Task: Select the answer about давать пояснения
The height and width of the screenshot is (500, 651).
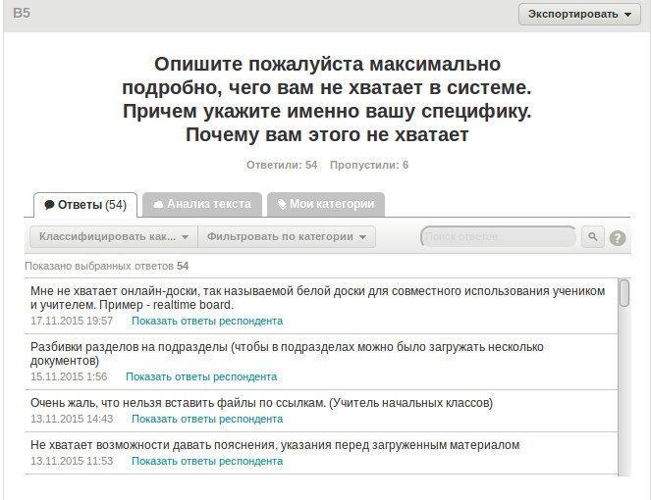Action: click(275, 445)
